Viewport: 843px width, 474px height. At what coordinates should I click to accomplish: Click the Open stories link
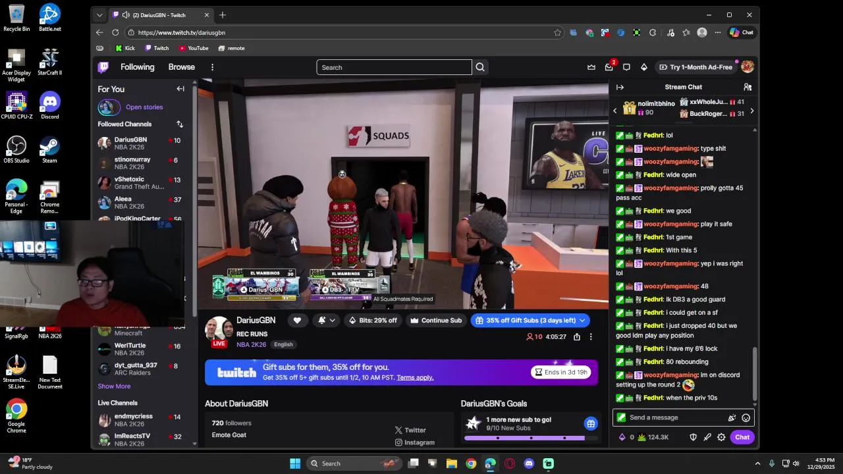(144, 107)
